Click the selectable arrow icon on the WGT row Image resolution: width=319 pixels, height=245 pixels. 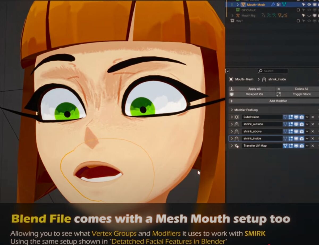coord(304,21)
